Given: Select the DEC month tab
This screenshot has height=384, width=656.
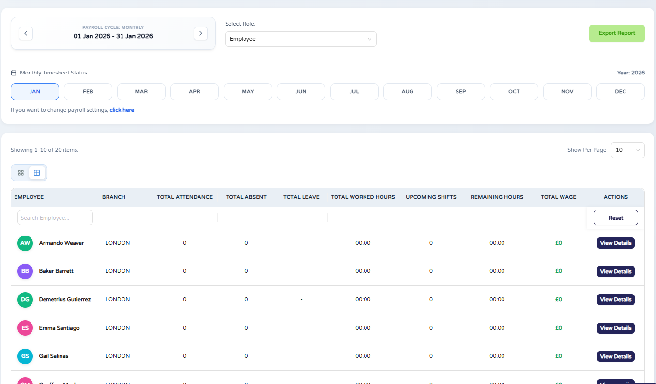Looking at the screenshot, I should (621, 91).
